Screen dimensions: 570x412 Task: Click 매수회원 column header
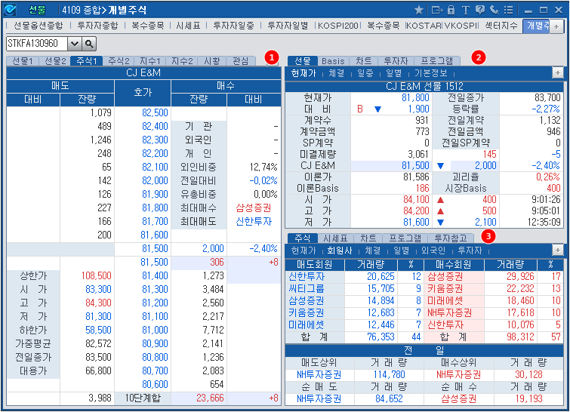pyautogui.click(x=454, y=265)
